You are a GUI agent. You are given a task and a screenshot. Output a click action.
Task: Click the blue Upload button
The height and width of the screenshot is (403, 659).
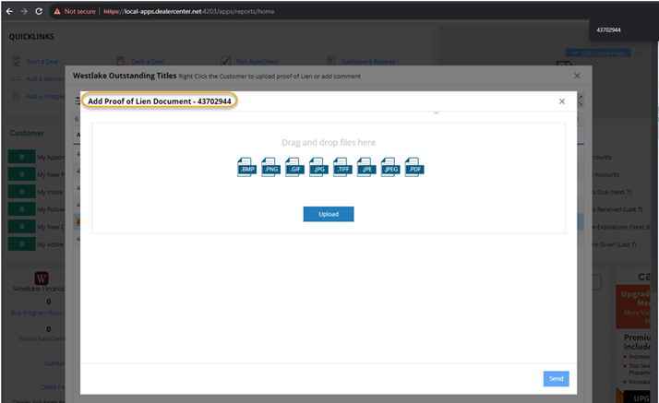coord(329,214)
